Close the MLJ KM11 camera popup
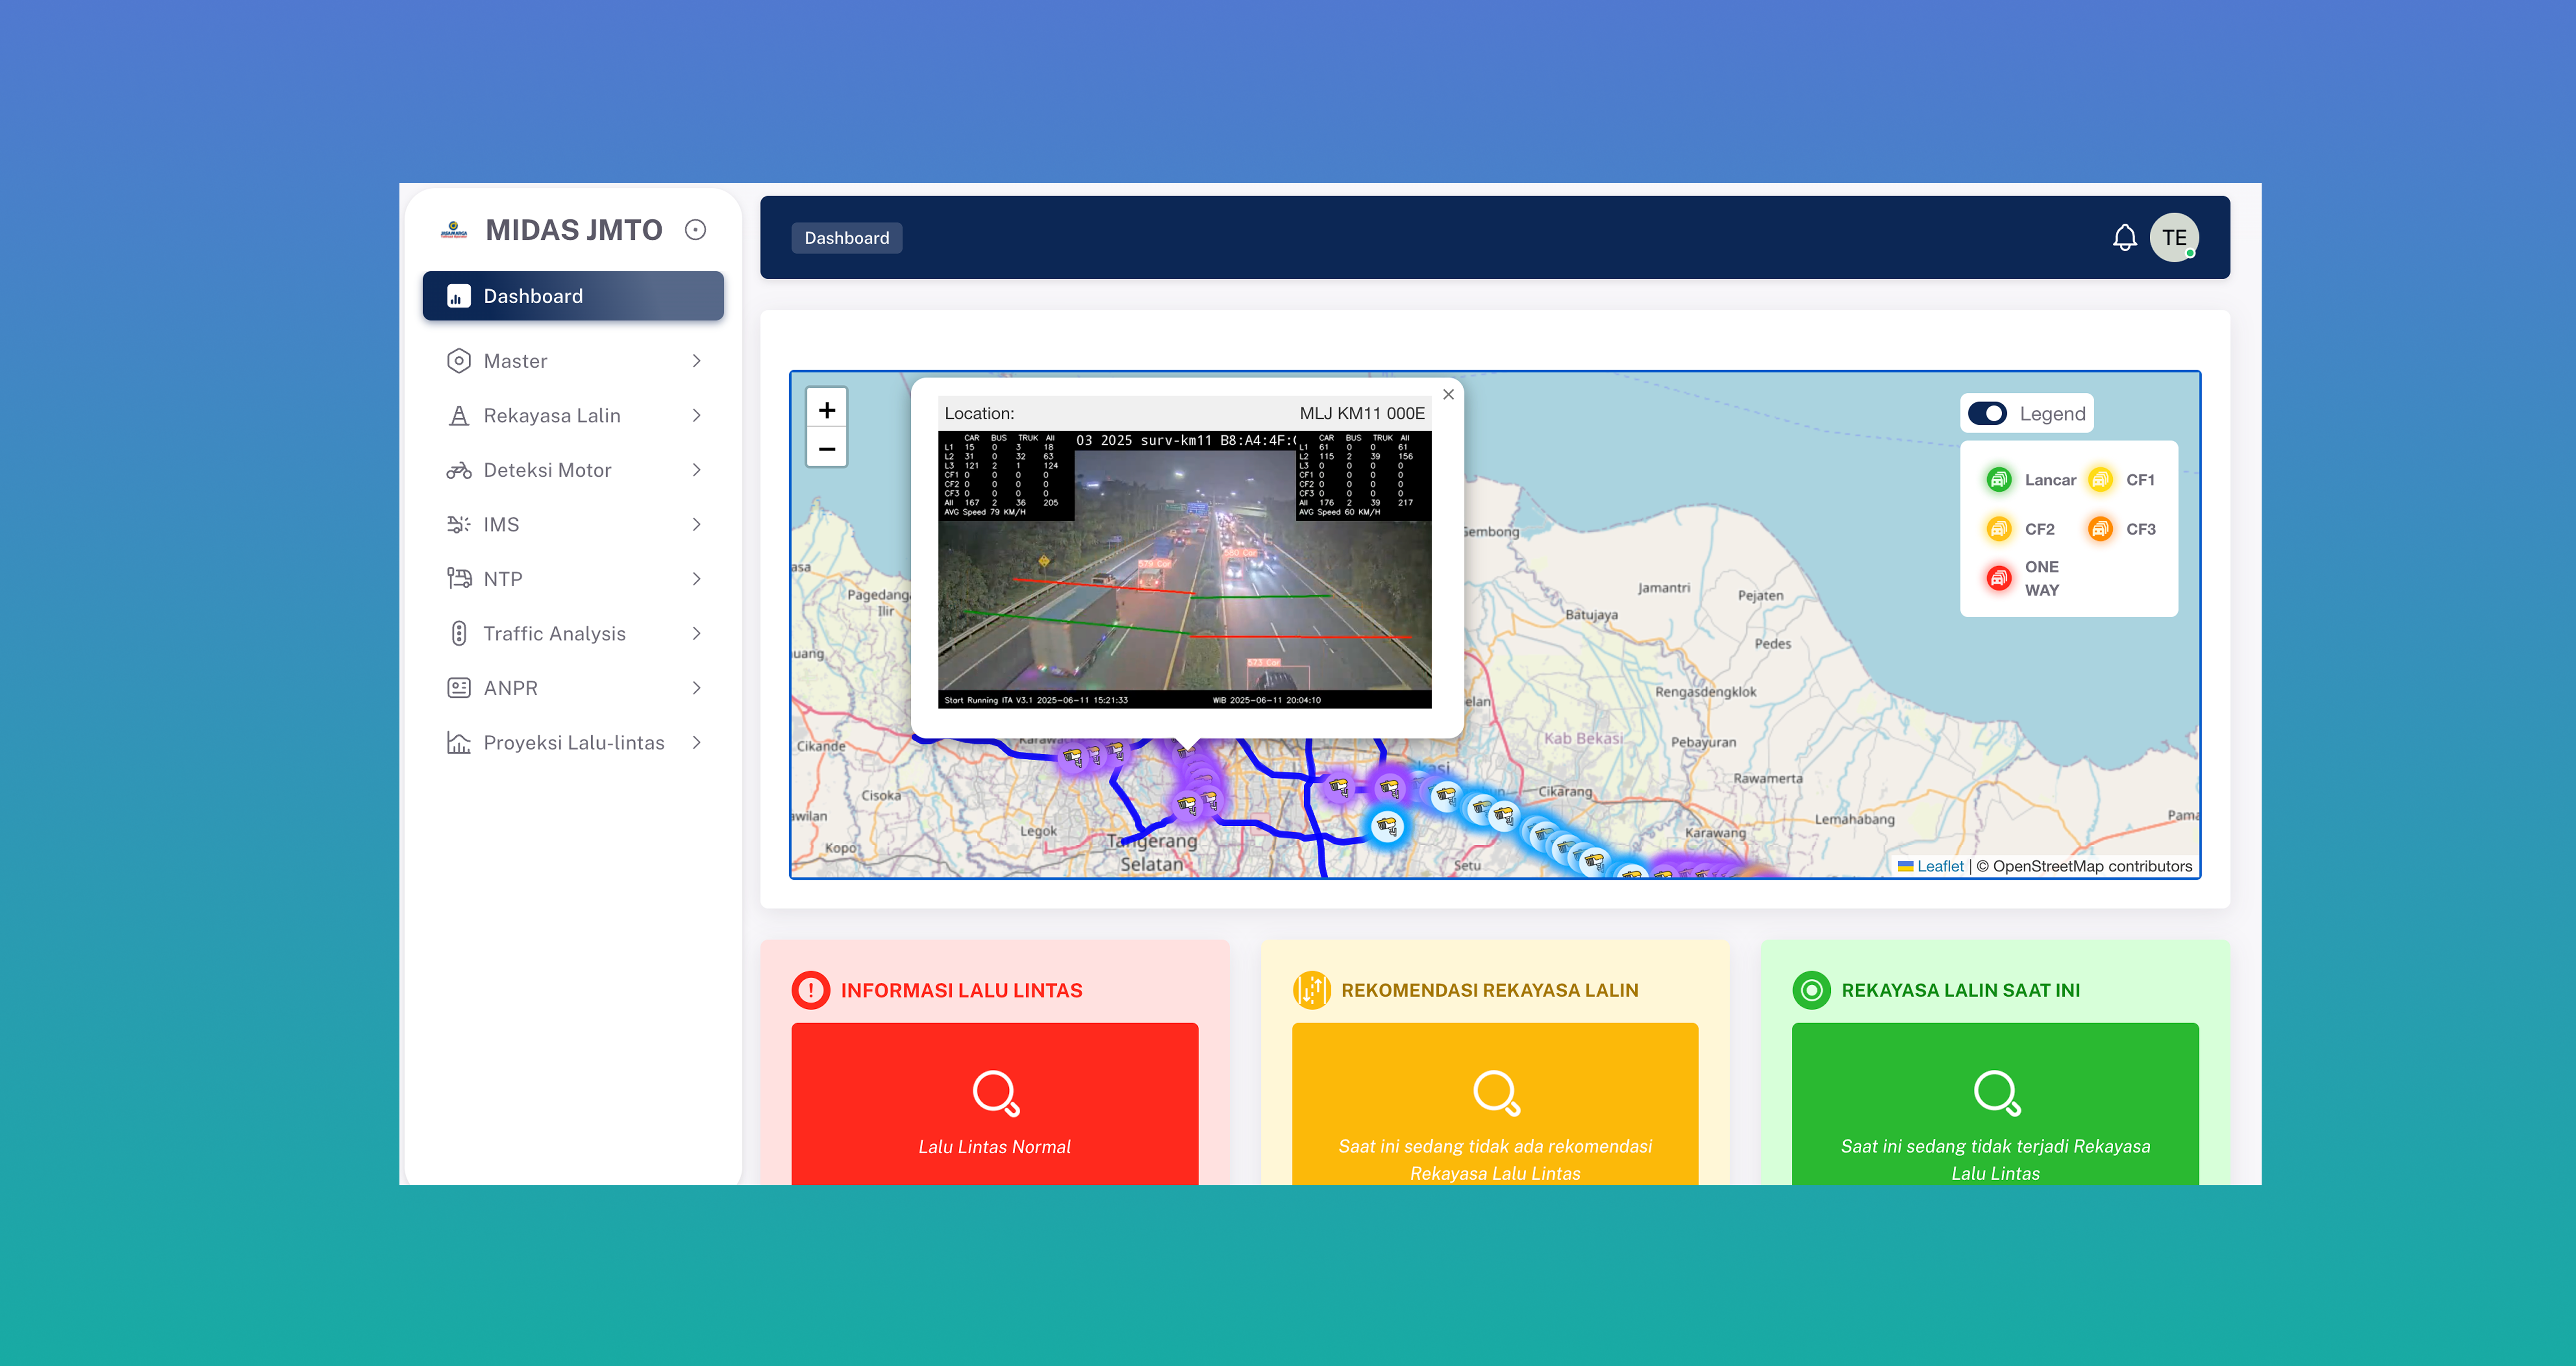 (x=1448, y=395)
